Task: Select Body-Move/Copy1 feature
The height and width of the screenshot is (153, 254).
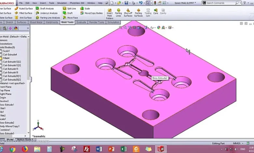Action: [9, 126]
